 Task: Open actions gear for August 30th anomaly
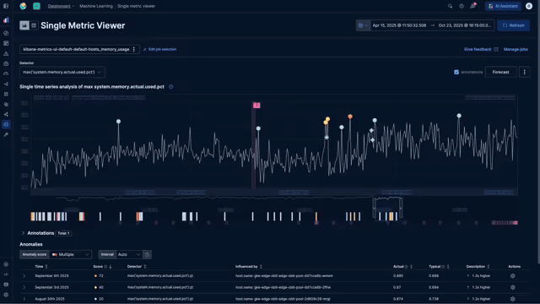pos(512,299)
